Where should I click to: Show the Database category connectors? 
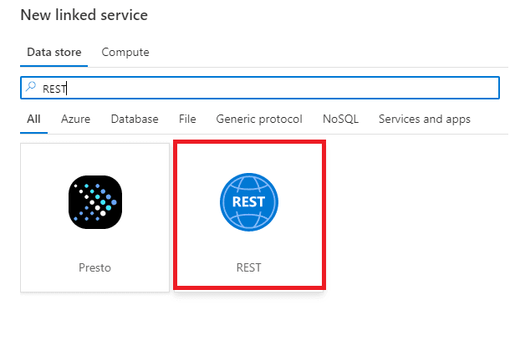[135, 119]
